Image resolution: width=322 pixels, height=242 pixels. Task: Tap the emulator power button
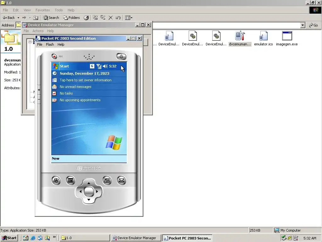click(x=121, y=56)
